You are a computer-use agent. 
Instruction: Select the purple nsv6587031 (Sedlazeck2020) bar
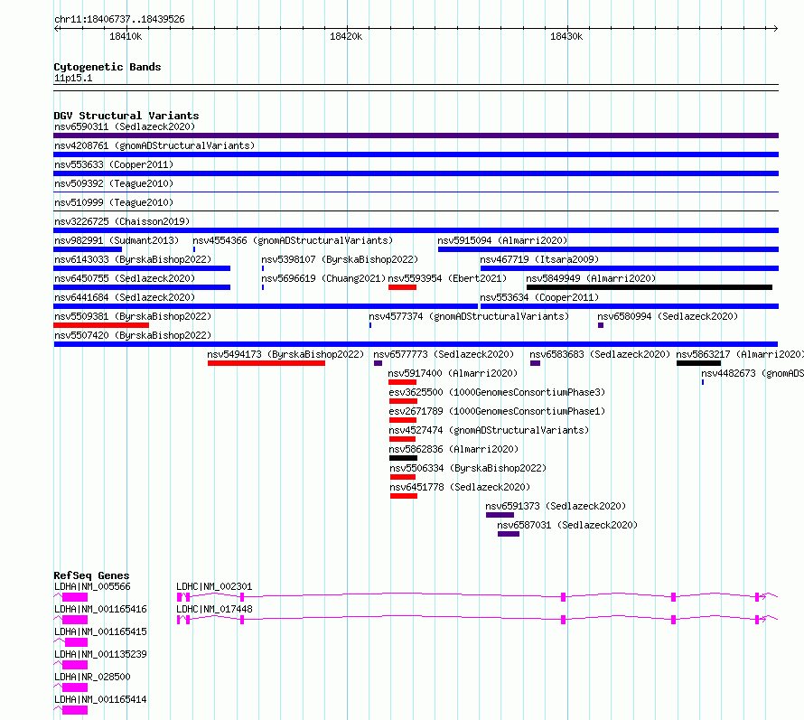(509, 534)
